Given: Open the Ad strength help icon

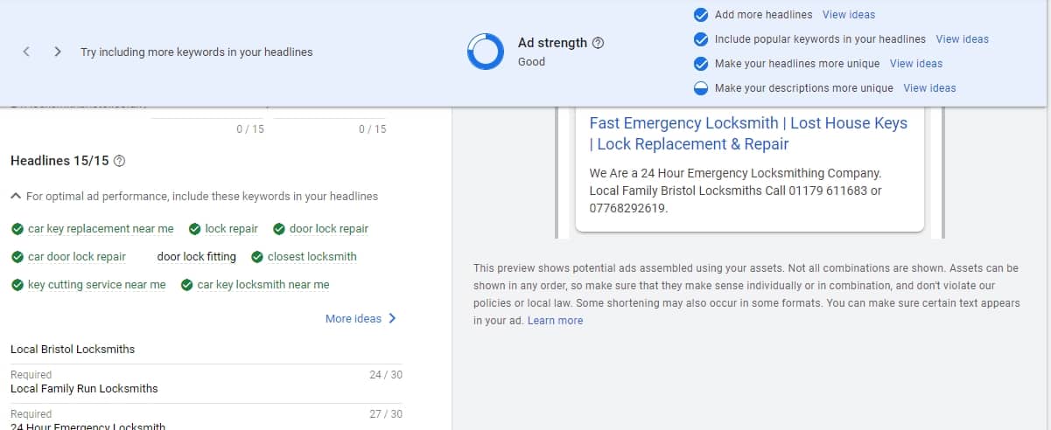Looking at the screenshot, I should 599,43.
